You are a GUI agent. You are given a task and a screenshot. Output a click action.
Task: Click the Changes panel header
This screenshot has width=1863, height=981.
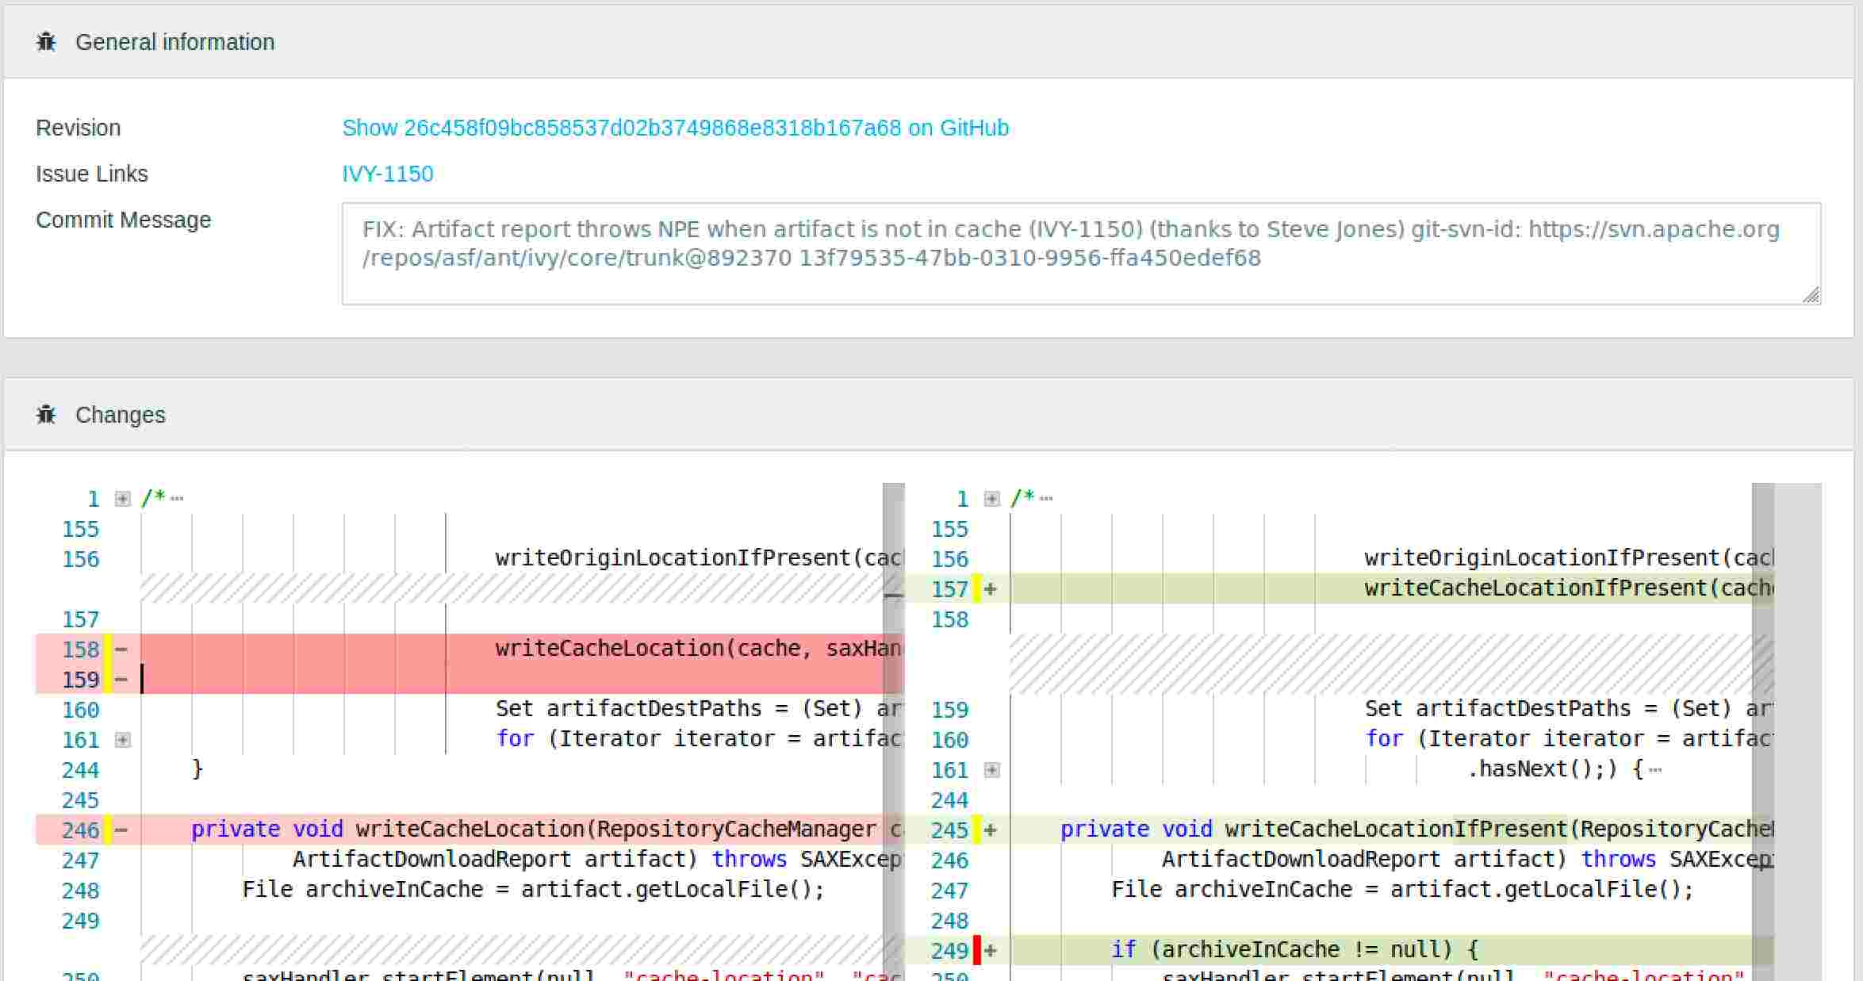929,415
